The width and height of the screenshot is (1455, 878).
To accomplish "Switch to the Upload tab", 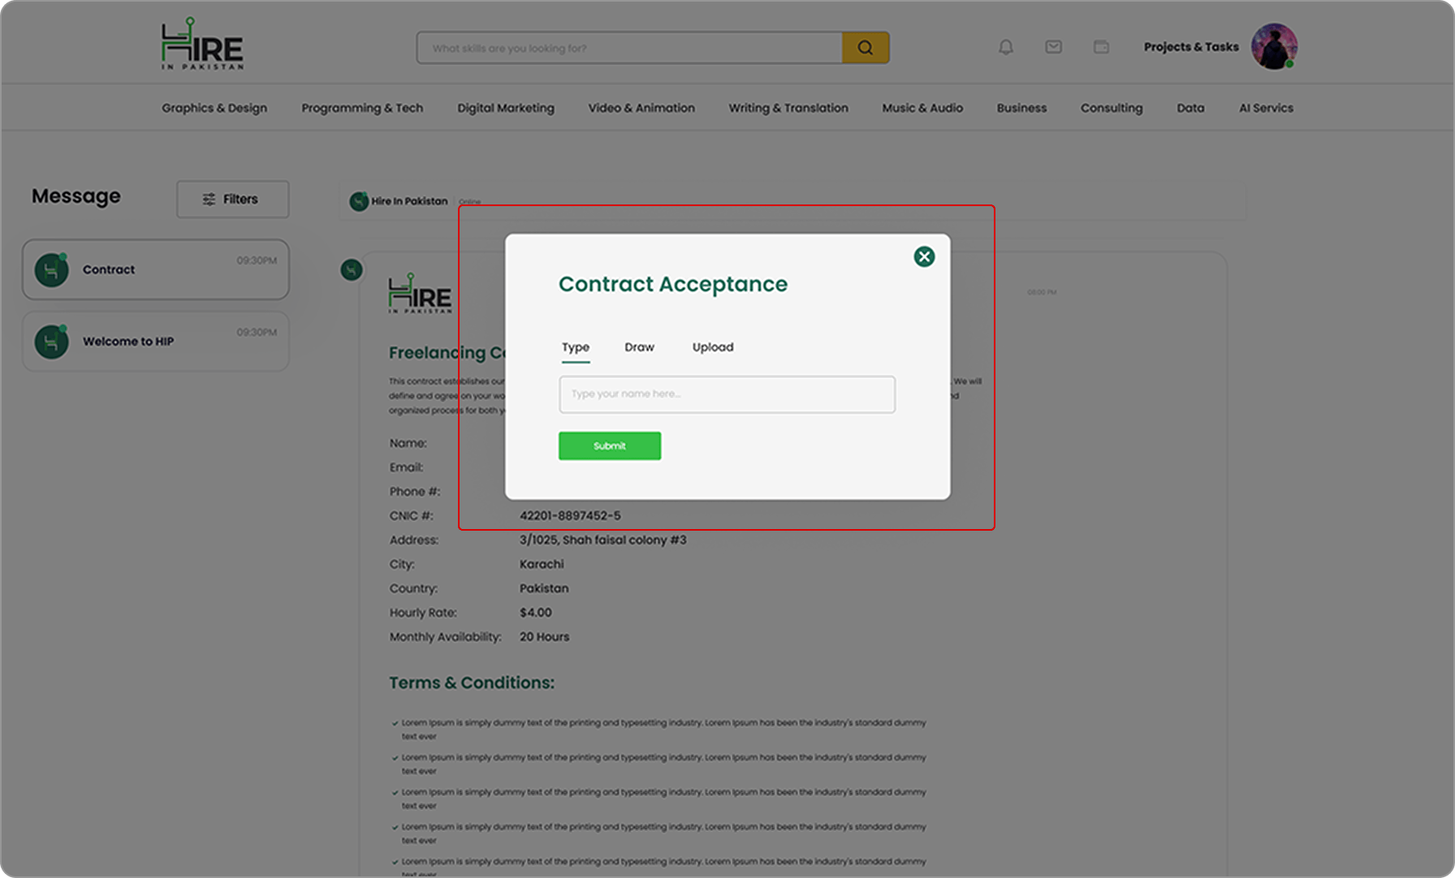I will pos(712,347).
